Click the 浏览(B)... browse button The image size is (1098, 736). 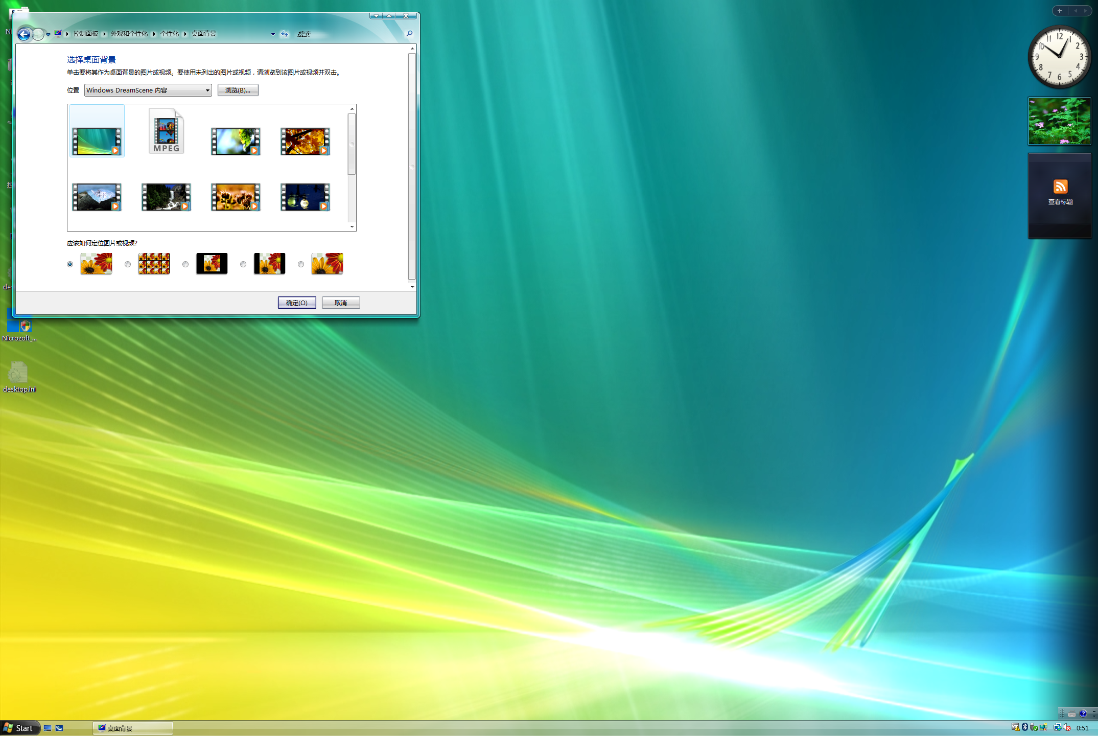click(x=238, y=90)
